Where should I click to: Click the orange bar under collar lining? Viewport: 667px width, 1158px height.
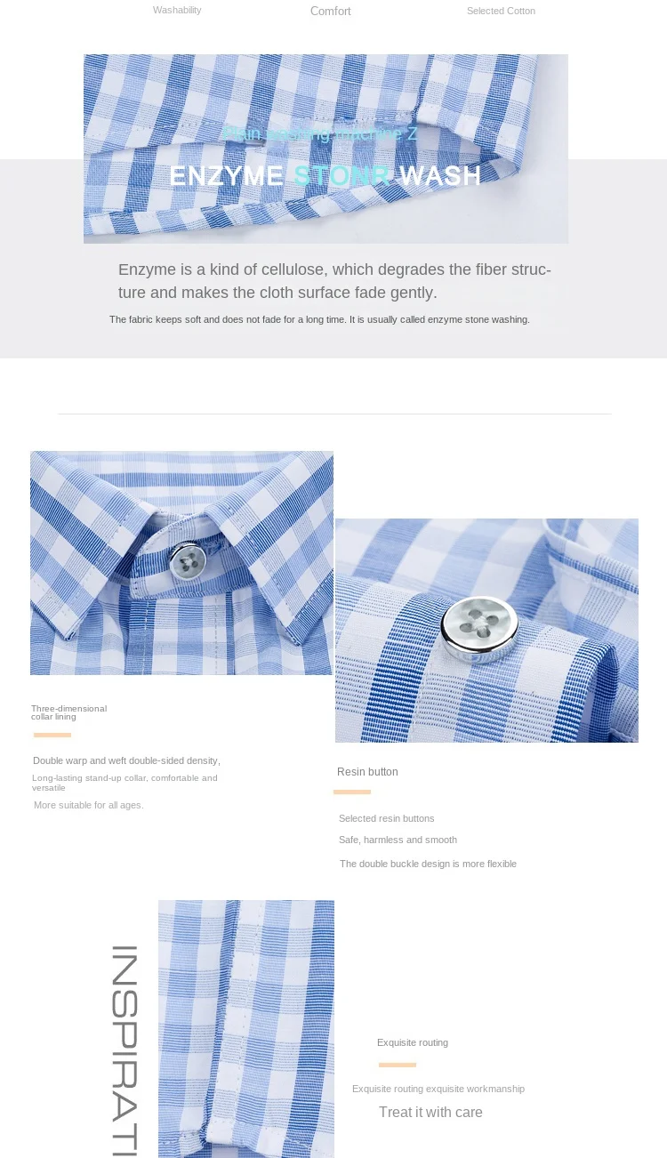pos(52,735)
